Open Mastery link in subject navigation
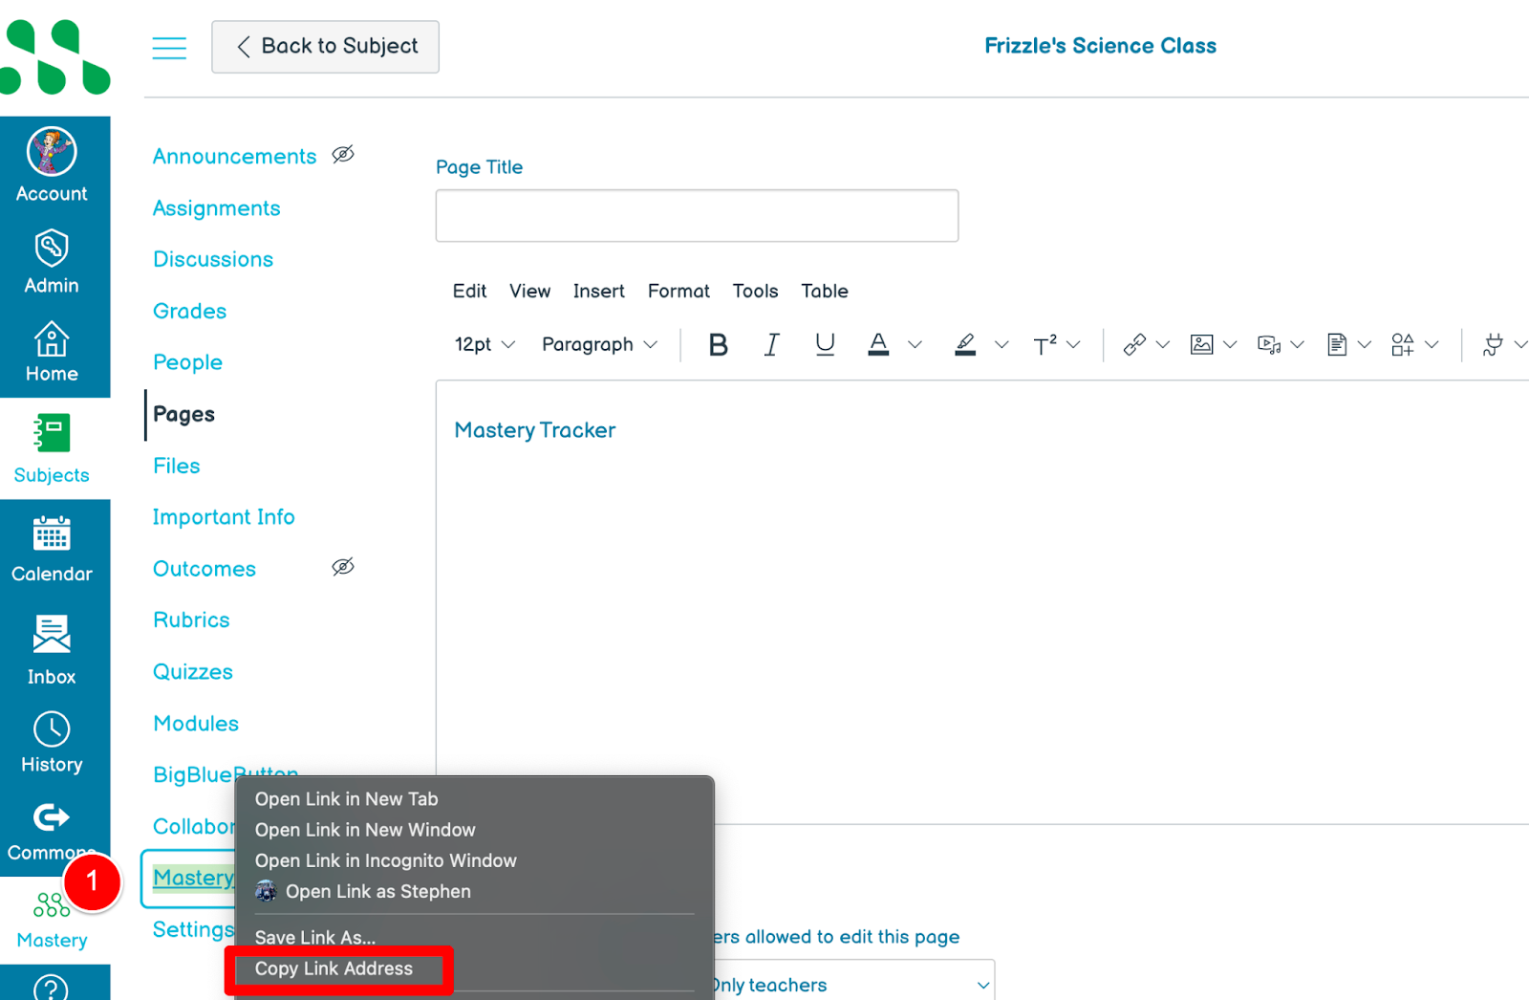Screen dimensions: 1529x1000 (x=194, y=878)
